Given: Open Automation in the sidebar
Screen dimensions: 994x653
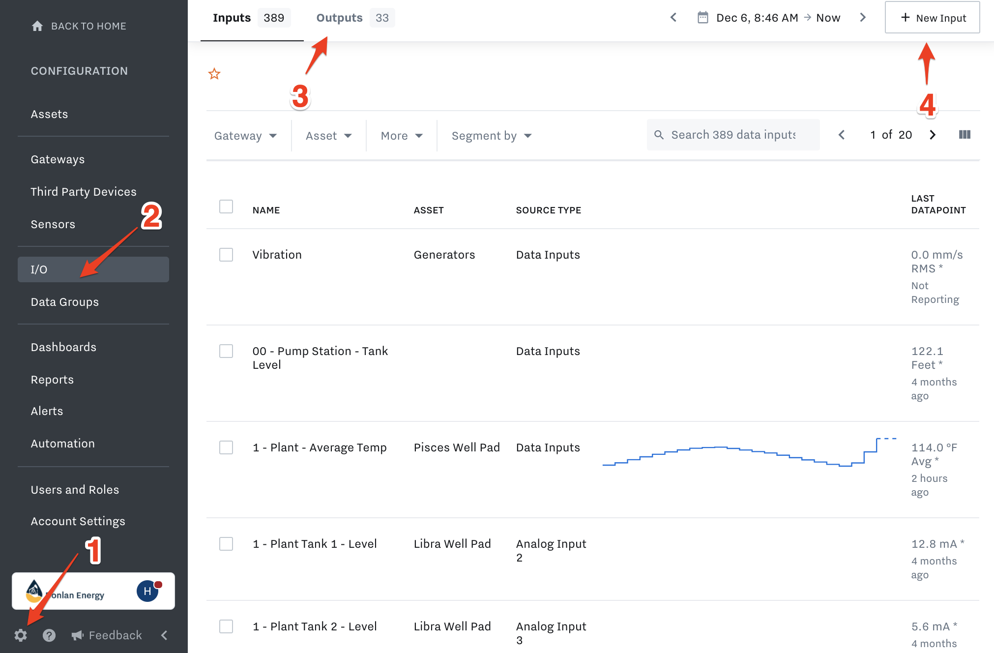Looking at the screenshot, I should [63, 444].
